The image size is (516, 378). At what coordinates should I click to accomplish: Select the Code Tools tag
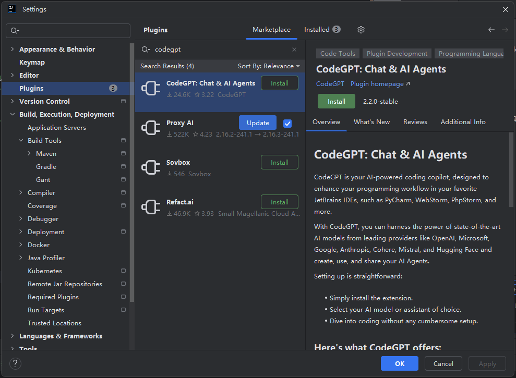[x=338, y=54]
